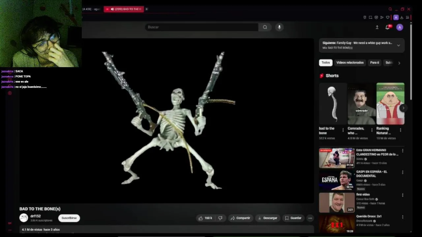
Task: Click in the Buscar search field
Action: [x=202, y=27]
